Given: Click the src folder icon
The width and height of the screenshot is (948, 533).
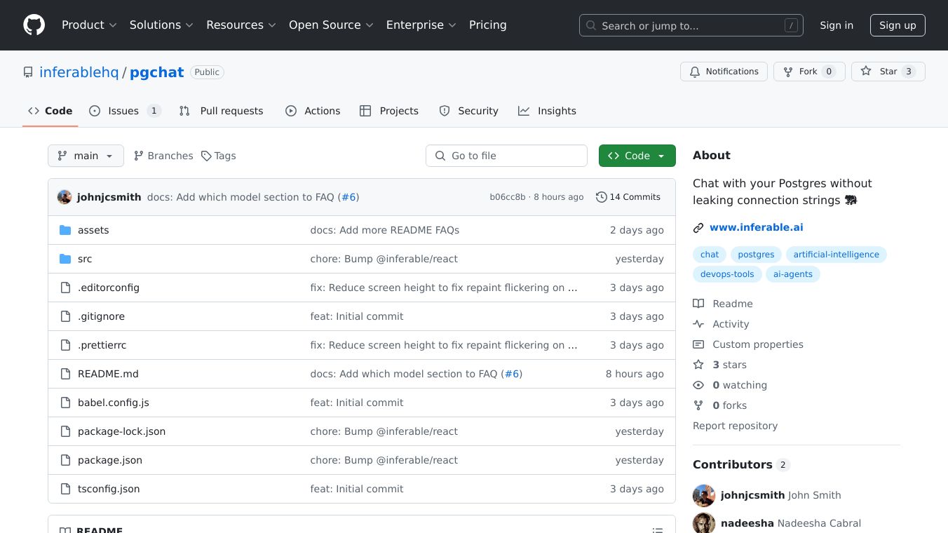Looking at the screenshot, I should pyautogui.click(x=65, y=259).
